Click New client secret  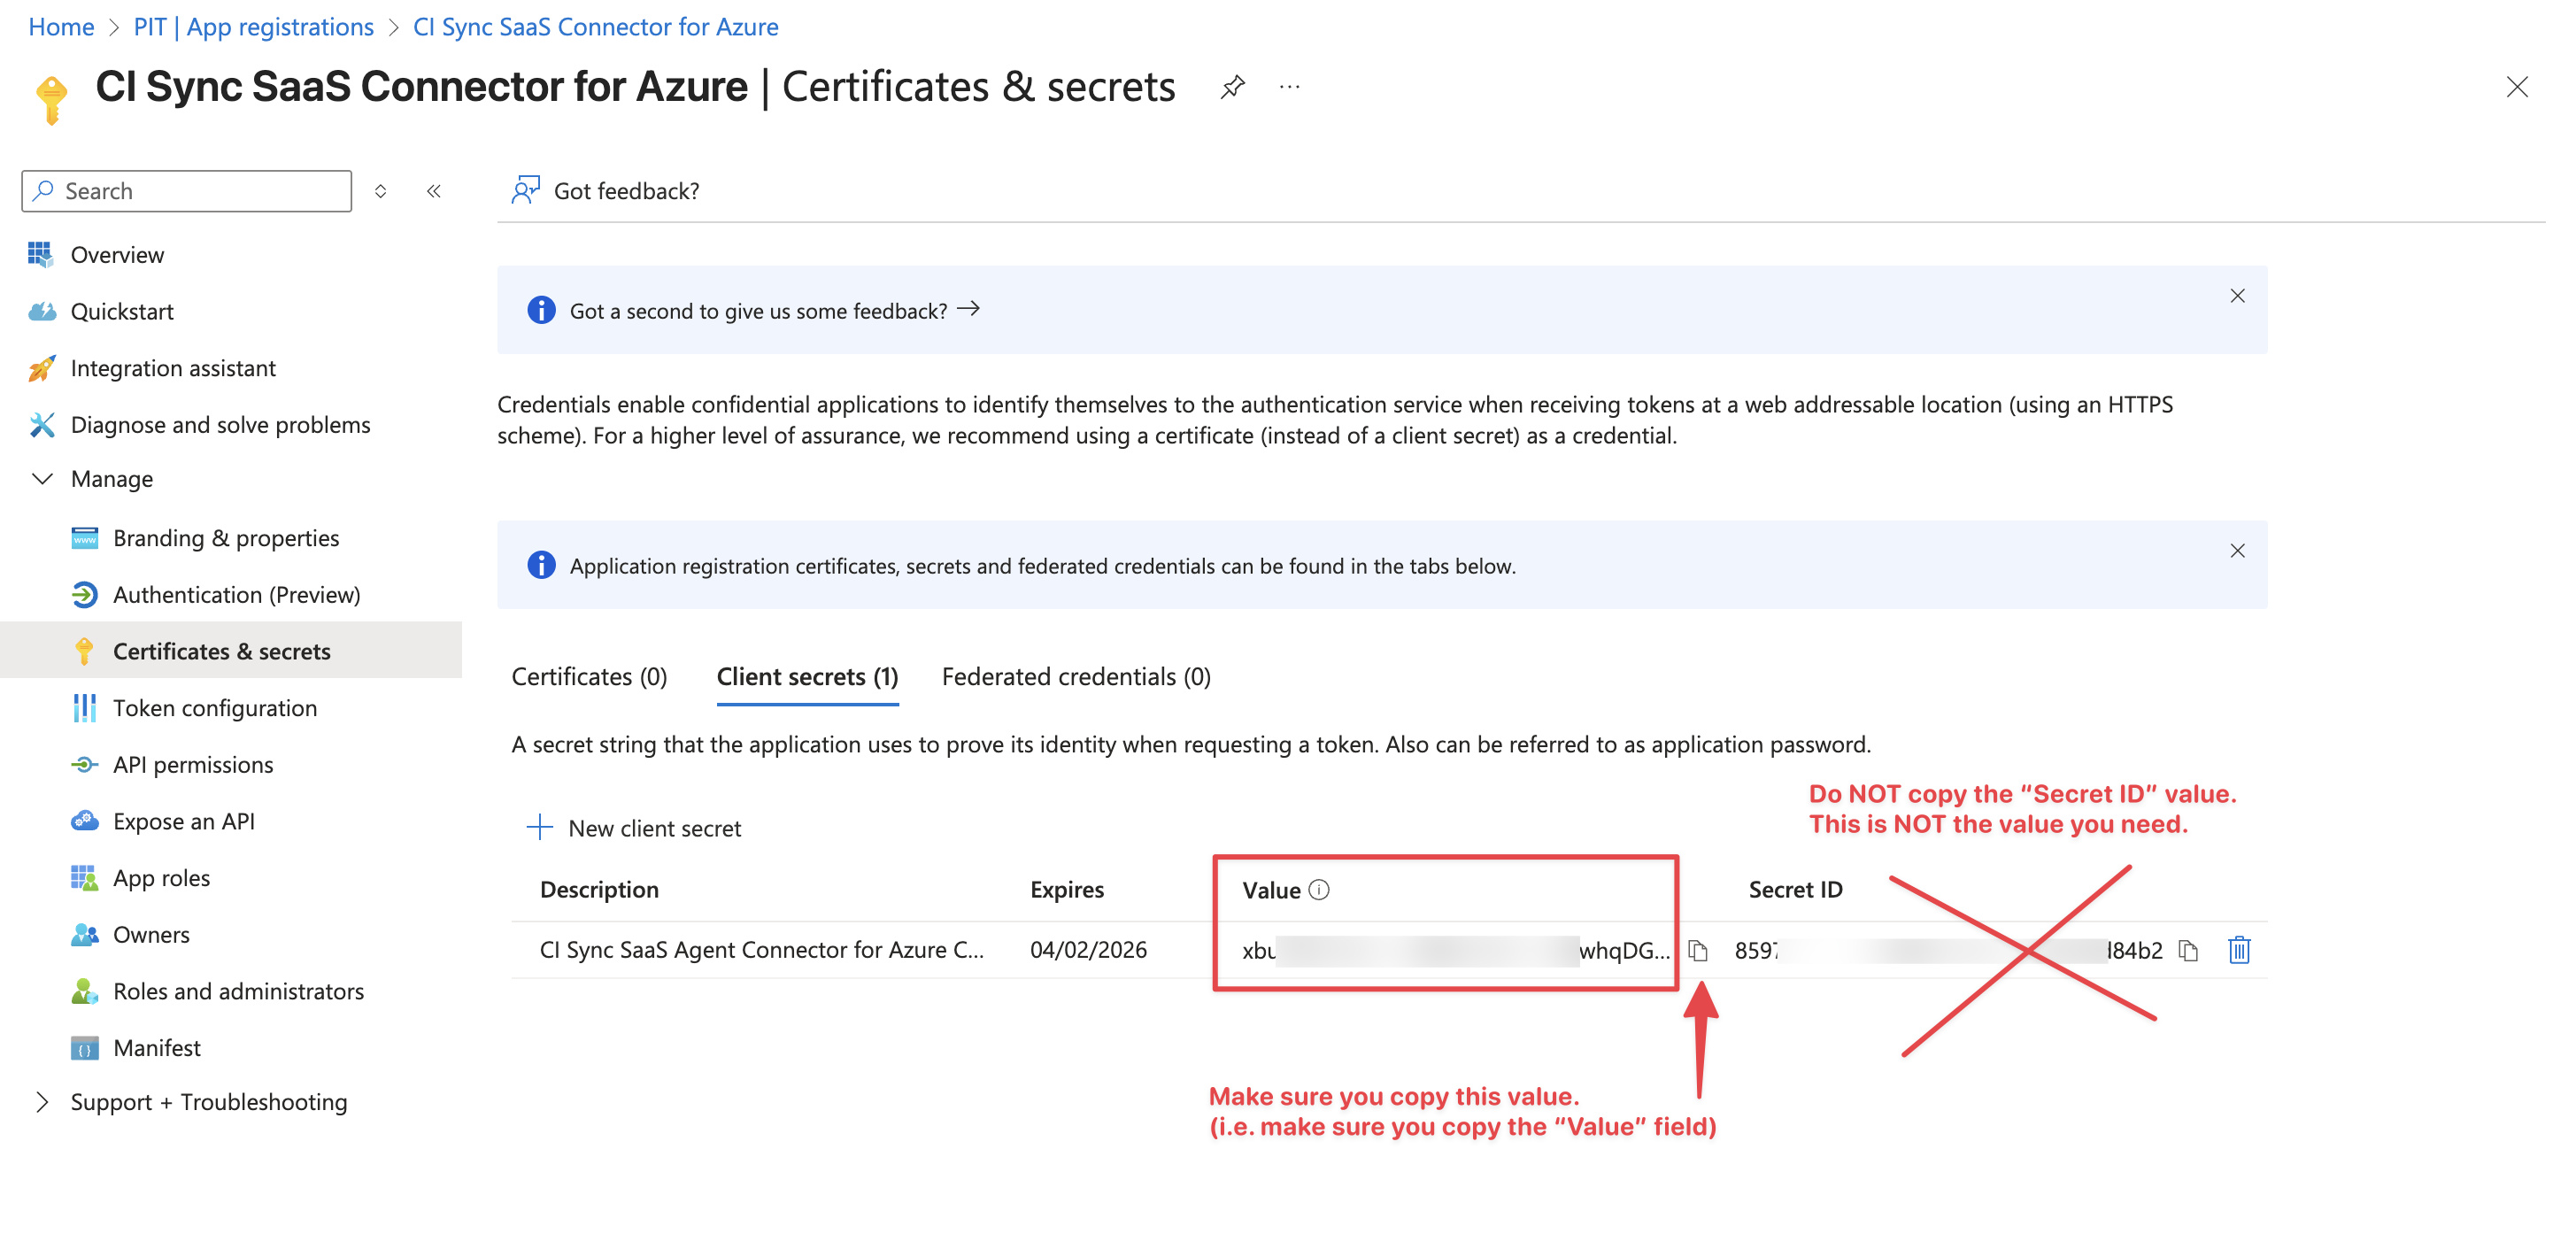[633, 828]
